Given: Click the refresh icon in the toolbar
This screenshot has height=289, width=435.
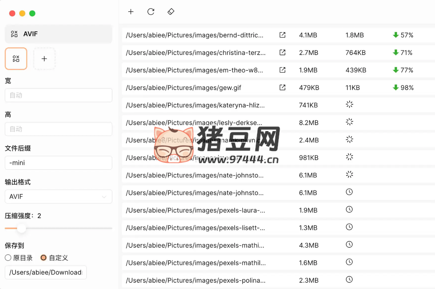Looking at the screenshot, I should pos(151,12).
